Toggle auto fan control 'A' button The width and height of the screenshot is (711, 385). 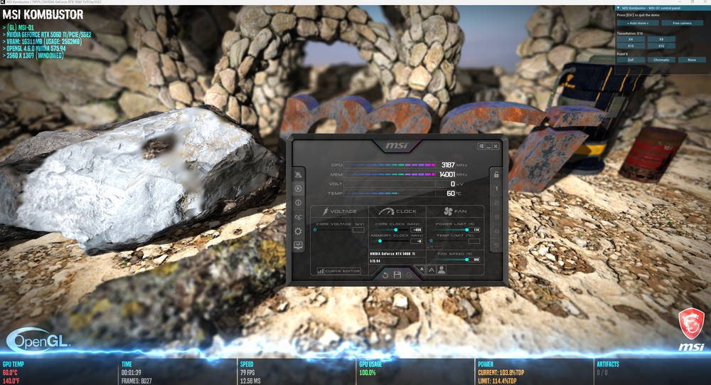coord(432,270)
